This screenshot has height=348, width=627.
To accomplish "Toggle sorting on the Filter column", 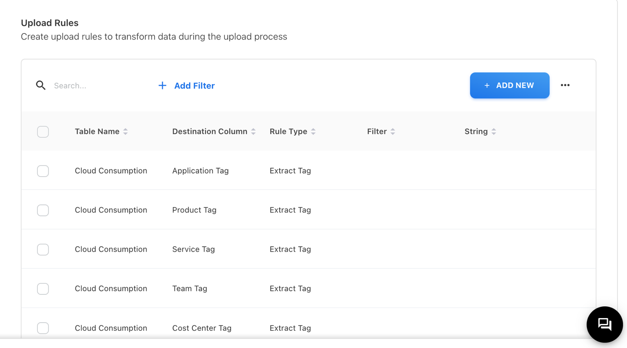I will point(393,132).
